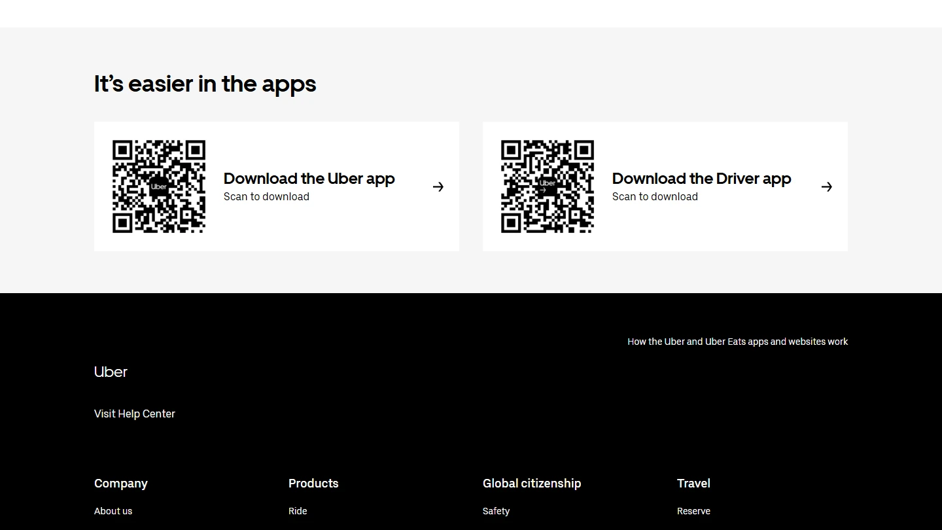Click the Driver app QR code
Viewport: 942px width, 530px height.
tap(548, 186)
